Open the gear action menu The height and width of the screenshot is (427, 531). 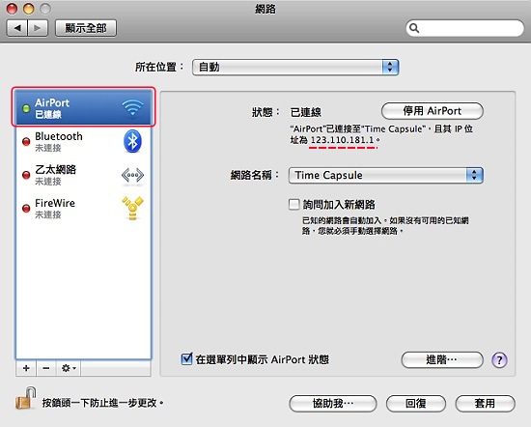coord(69,368)
